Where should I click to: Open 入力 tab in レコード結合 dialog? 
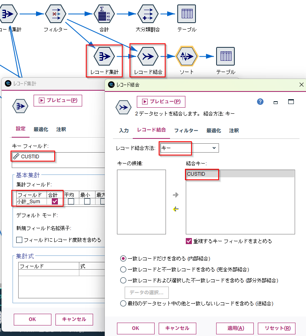click(124, 130)
